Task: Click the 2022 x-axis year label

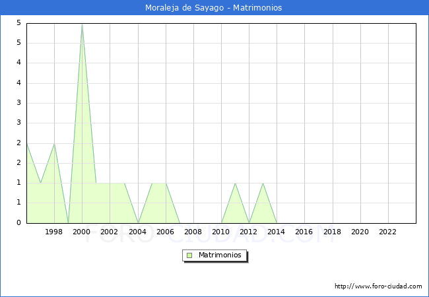Action: coord(387,232)
